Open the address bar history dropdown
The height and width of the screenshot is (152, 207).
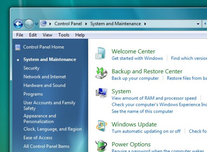coord(198,24)
